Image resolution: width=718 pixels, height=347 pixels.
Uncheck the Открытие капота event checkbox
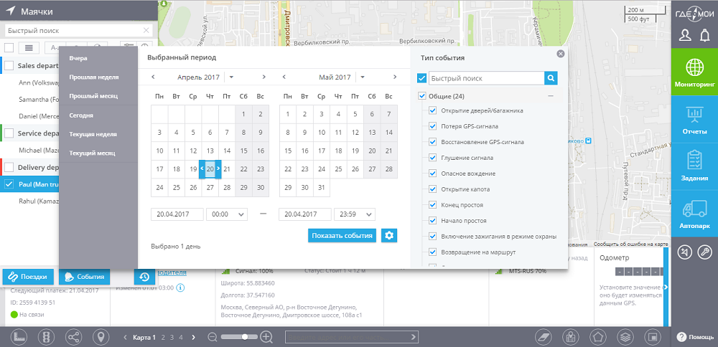coord(432,189)
